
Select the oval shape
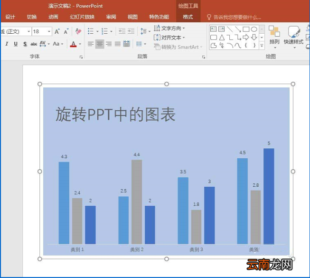click(254, 29)
